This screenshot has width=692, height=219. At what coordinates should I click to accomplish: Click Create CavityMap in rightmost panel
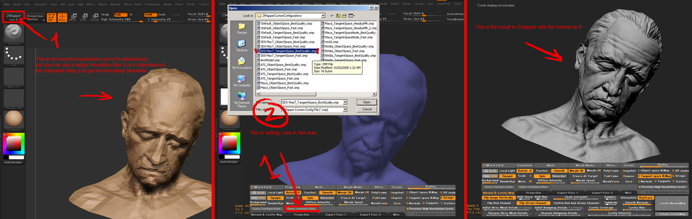pos(672,214)
